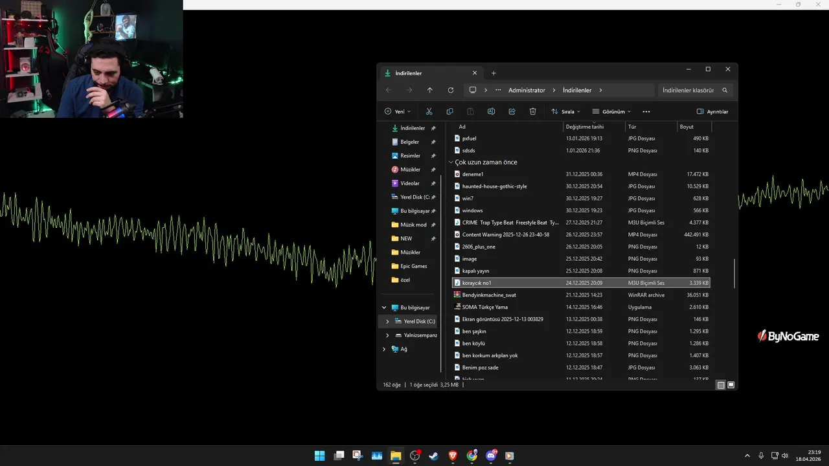The image size is (829, 466).
Task: Open the Görünüm view dropdown
Action: 611,111
